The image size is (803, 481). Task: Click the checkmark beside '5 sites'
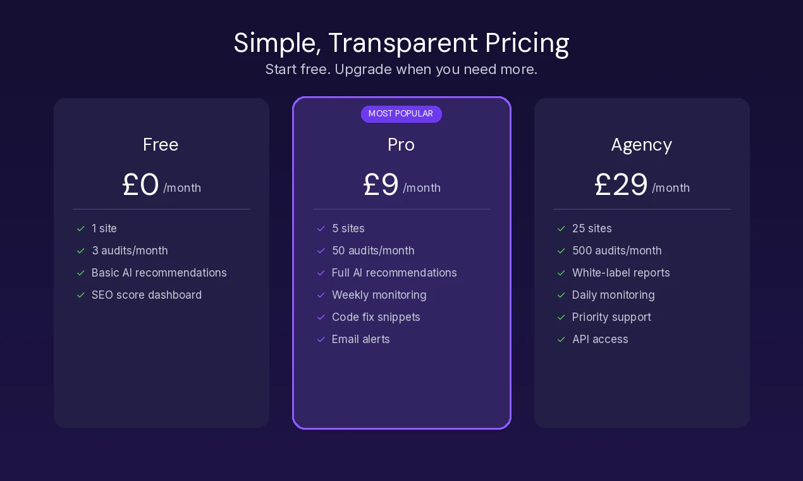321,228
